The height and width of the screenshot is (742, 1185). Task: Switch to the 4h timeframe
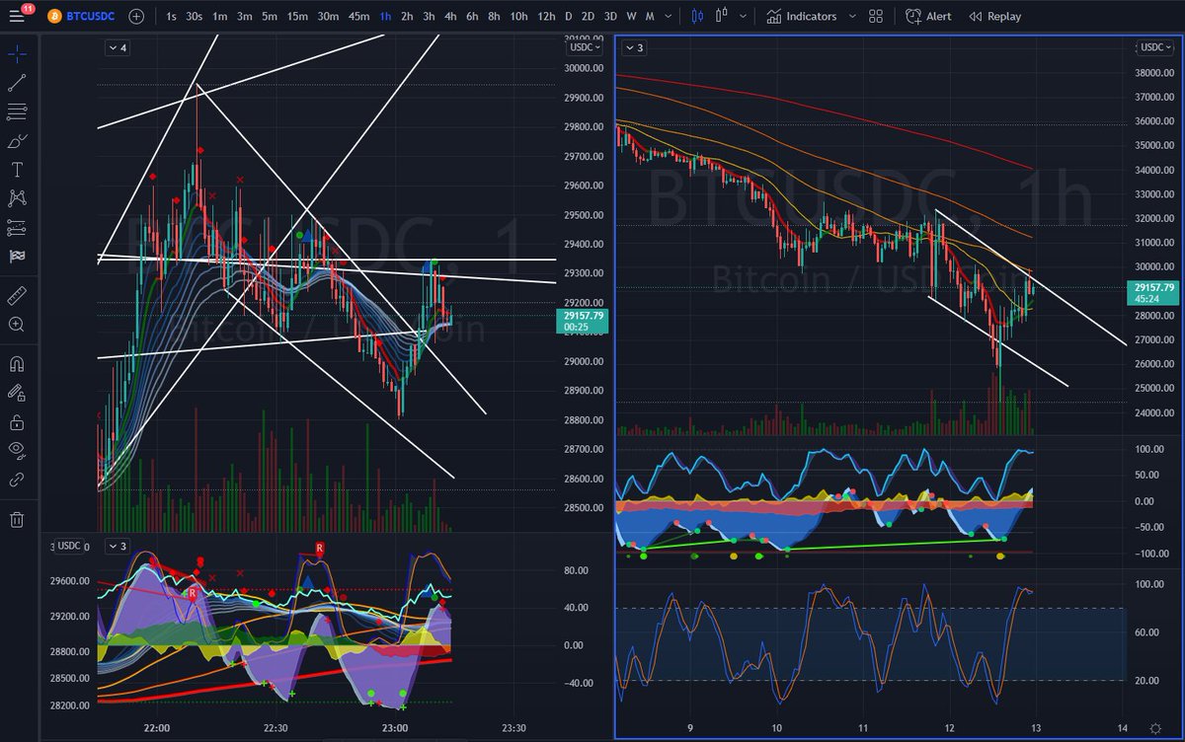tap(450, 16)
